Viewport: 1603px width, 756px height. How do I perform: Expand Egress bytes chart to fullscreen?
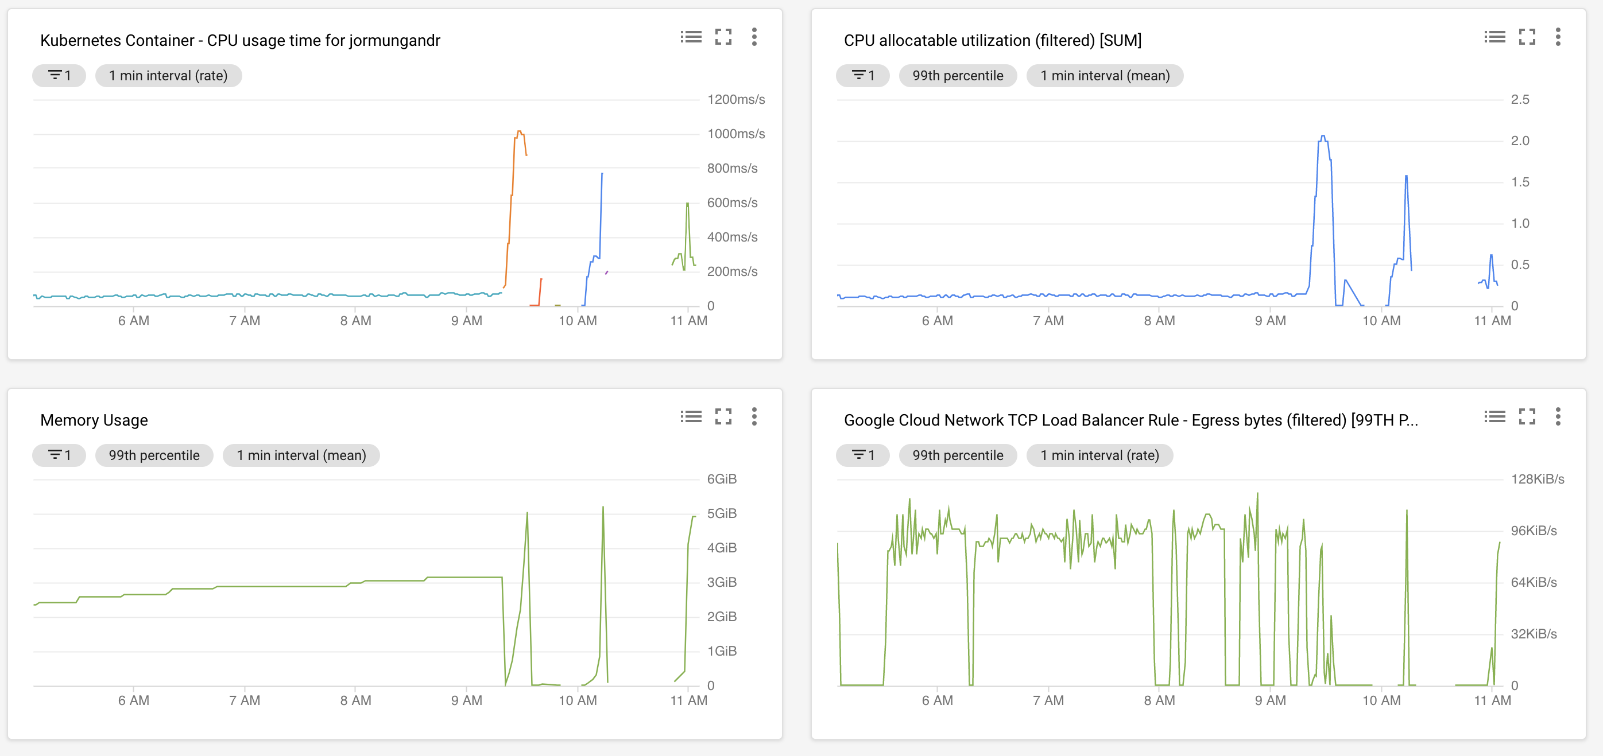(1527, 416)
